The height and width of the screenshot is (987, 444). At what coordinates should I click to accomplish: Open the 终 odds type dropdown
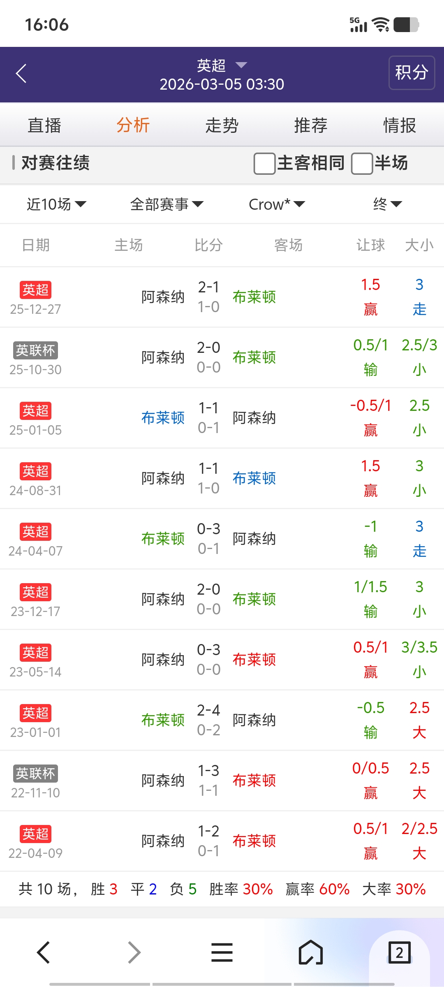387,204
